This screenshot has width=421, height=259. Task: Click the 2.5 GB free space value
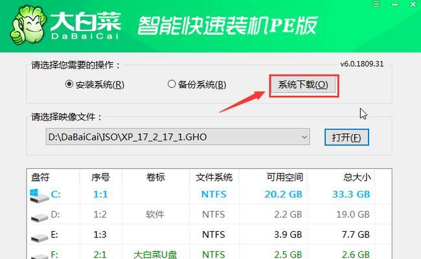click(288, 254)
